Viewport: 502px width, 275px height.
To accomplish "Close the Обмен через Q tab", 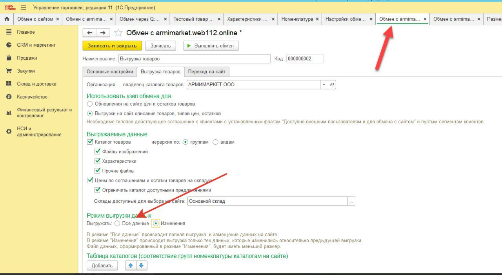I will pyautogui.click(x=165, y=19).
